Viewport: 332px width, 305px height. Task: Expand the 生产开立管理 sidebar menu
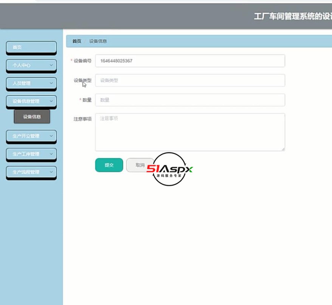tap(31, 136)
